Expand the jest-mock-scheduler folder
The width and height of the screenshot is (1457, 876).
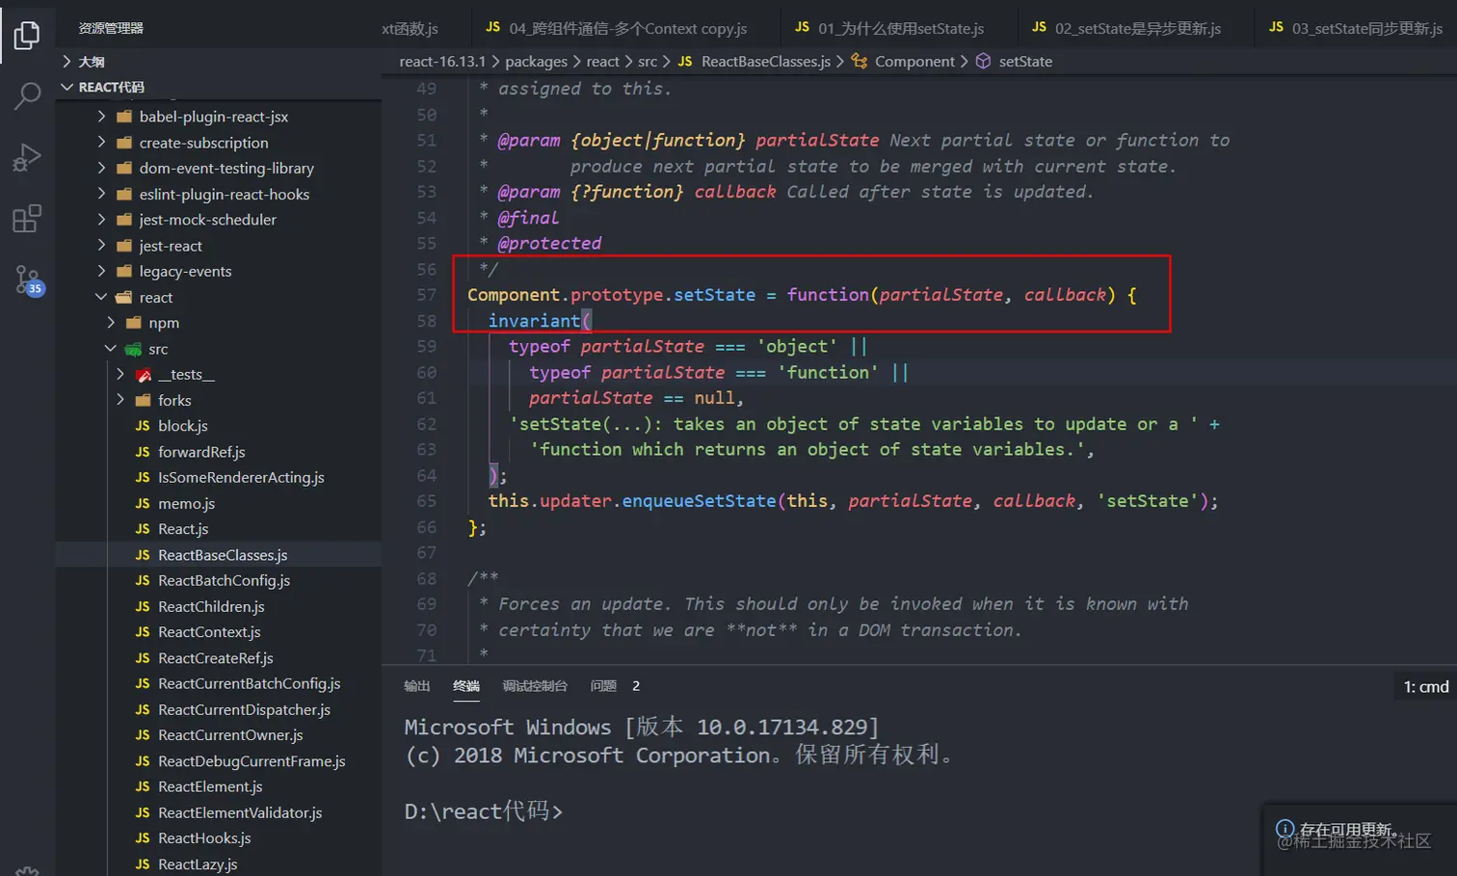click(x=101, y=220)
